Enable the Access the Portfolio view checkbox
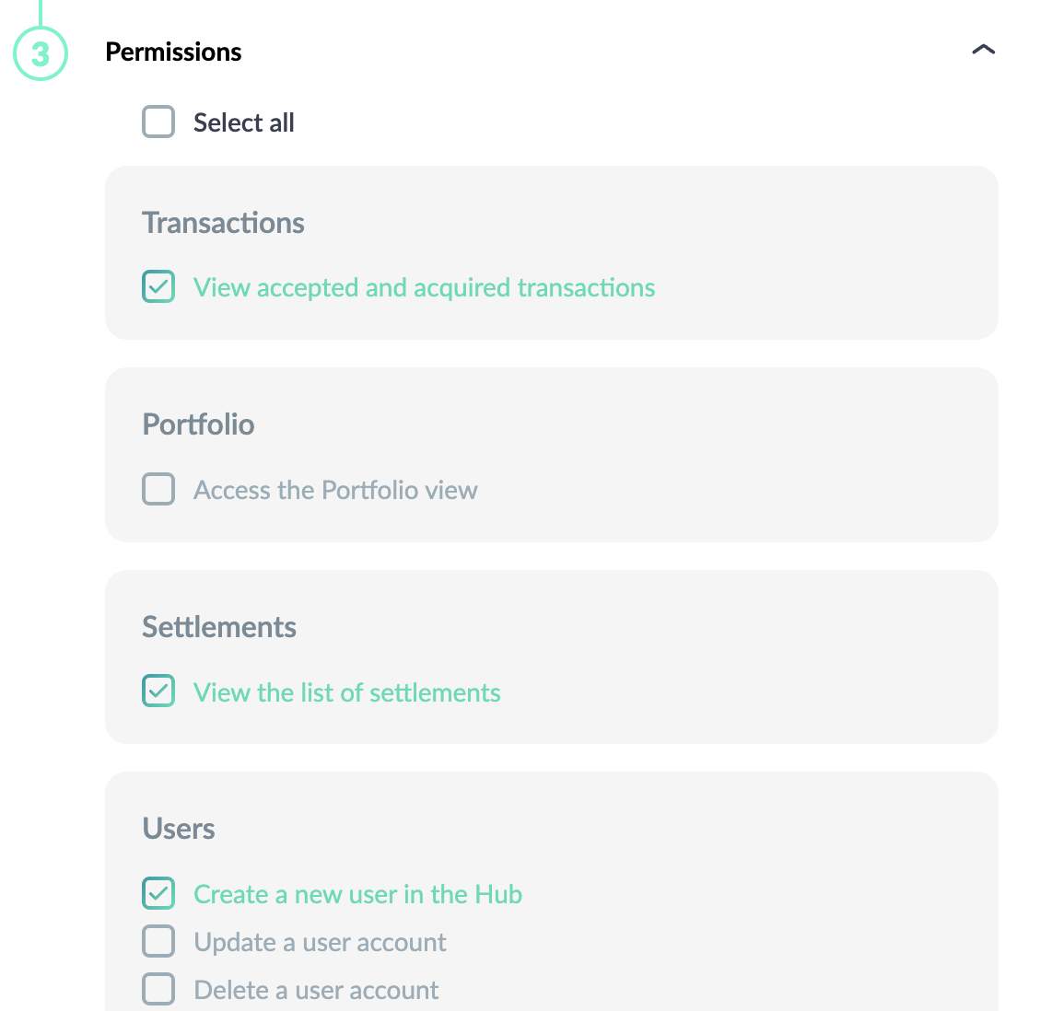 pos(158,490)
